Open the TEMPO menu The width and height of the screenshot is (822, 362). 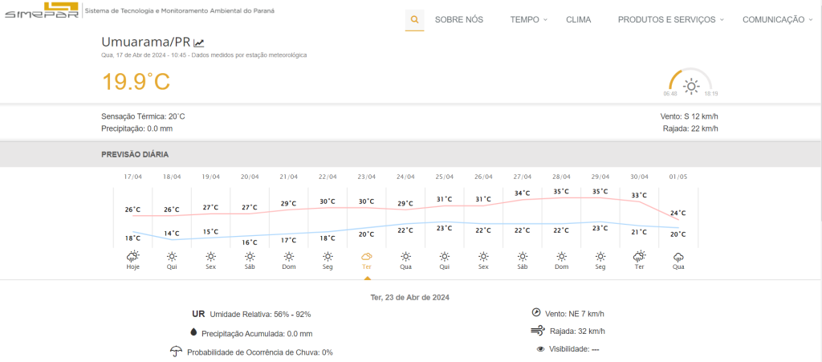point(525,20)
